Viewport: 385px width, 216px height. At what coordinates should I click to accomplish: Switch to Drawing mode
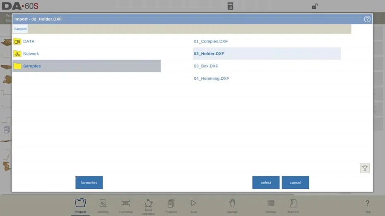(103, 206)
